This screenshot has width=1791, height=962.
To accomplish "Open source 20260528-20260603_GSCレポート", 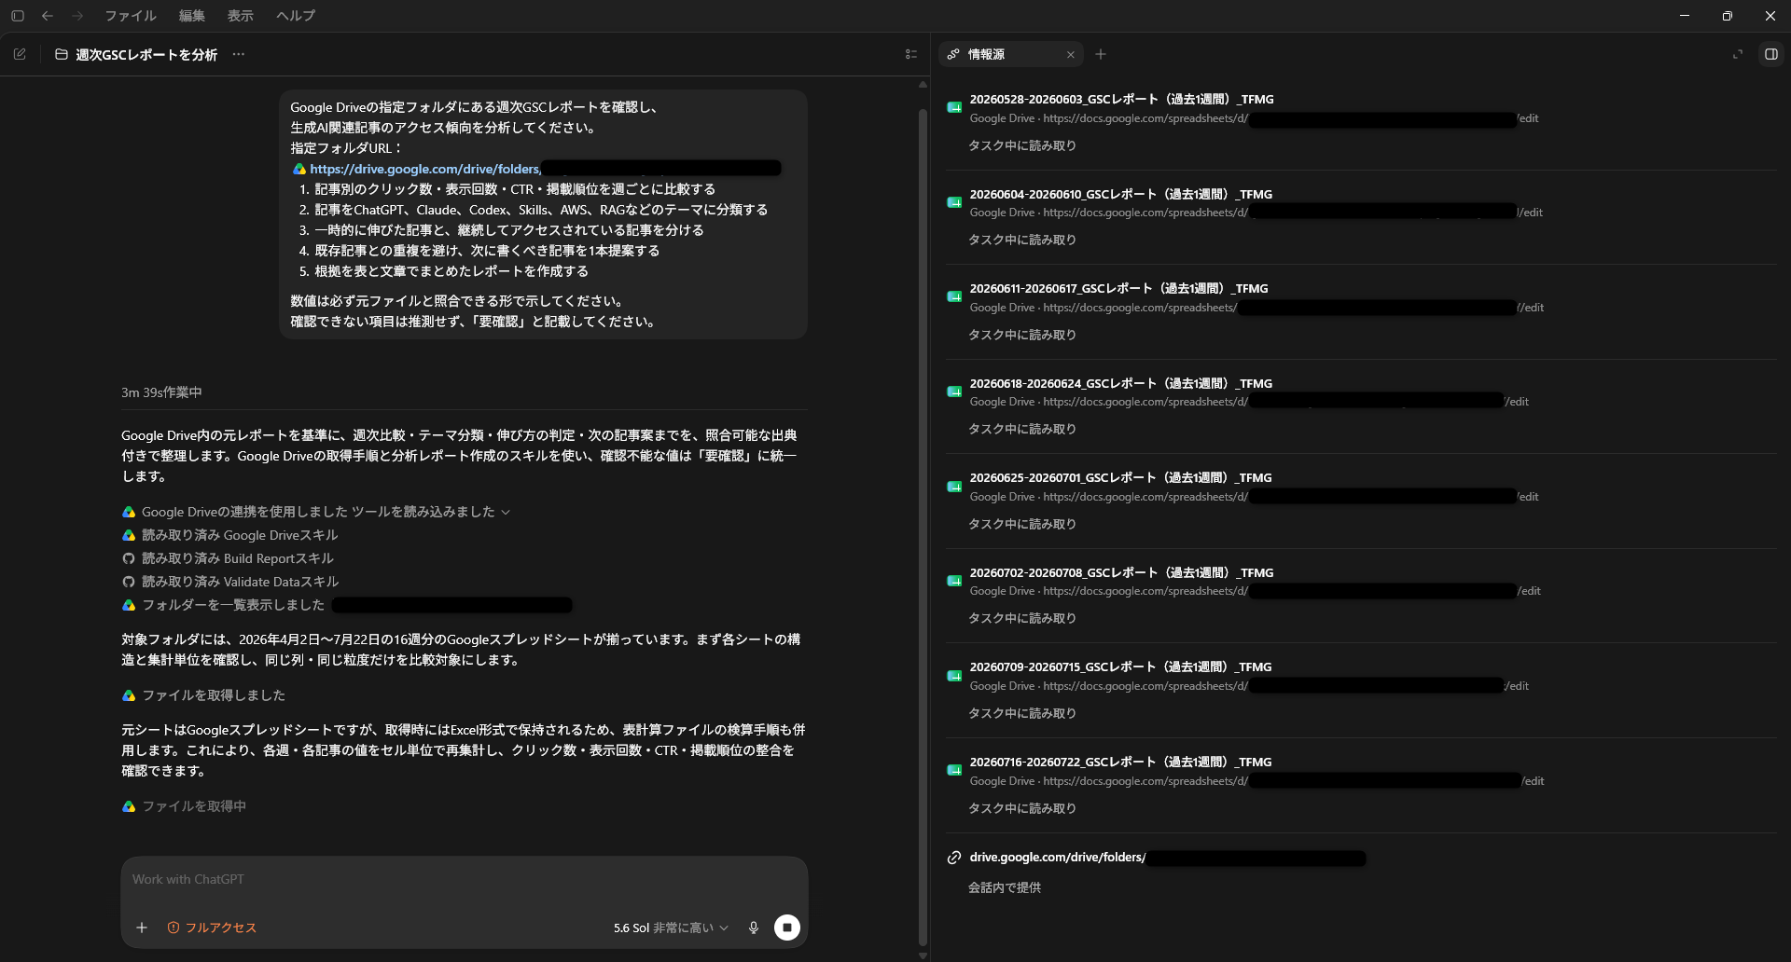I will tap(1121, 100).
